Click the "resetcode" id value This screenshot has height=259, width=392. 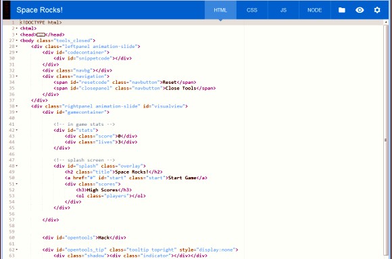tap(93, 83)
